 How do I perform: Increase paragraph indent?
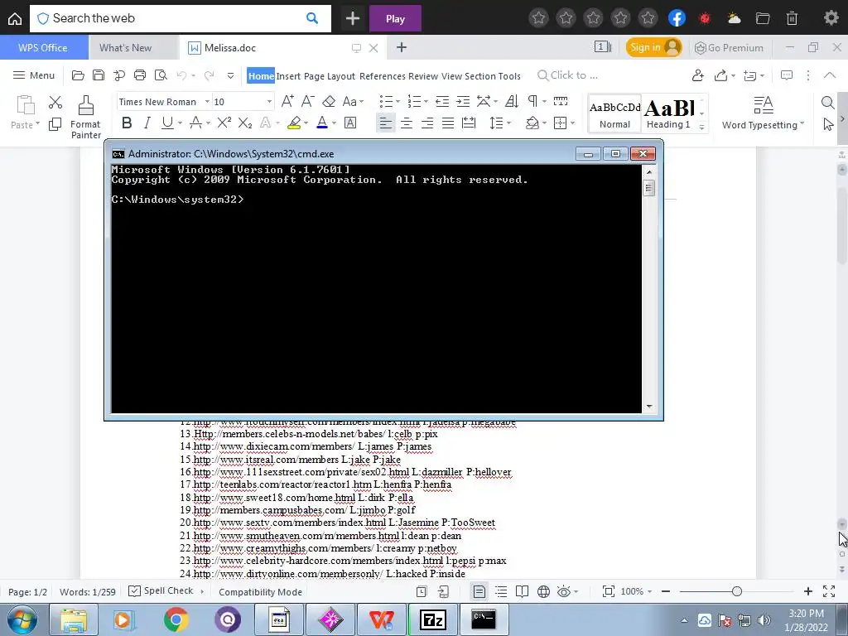coord(463,101)
